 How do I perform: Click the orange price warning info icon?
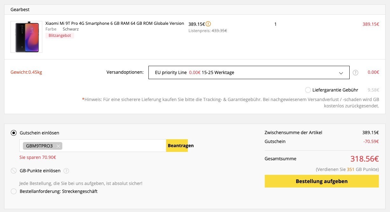(208, 24)
